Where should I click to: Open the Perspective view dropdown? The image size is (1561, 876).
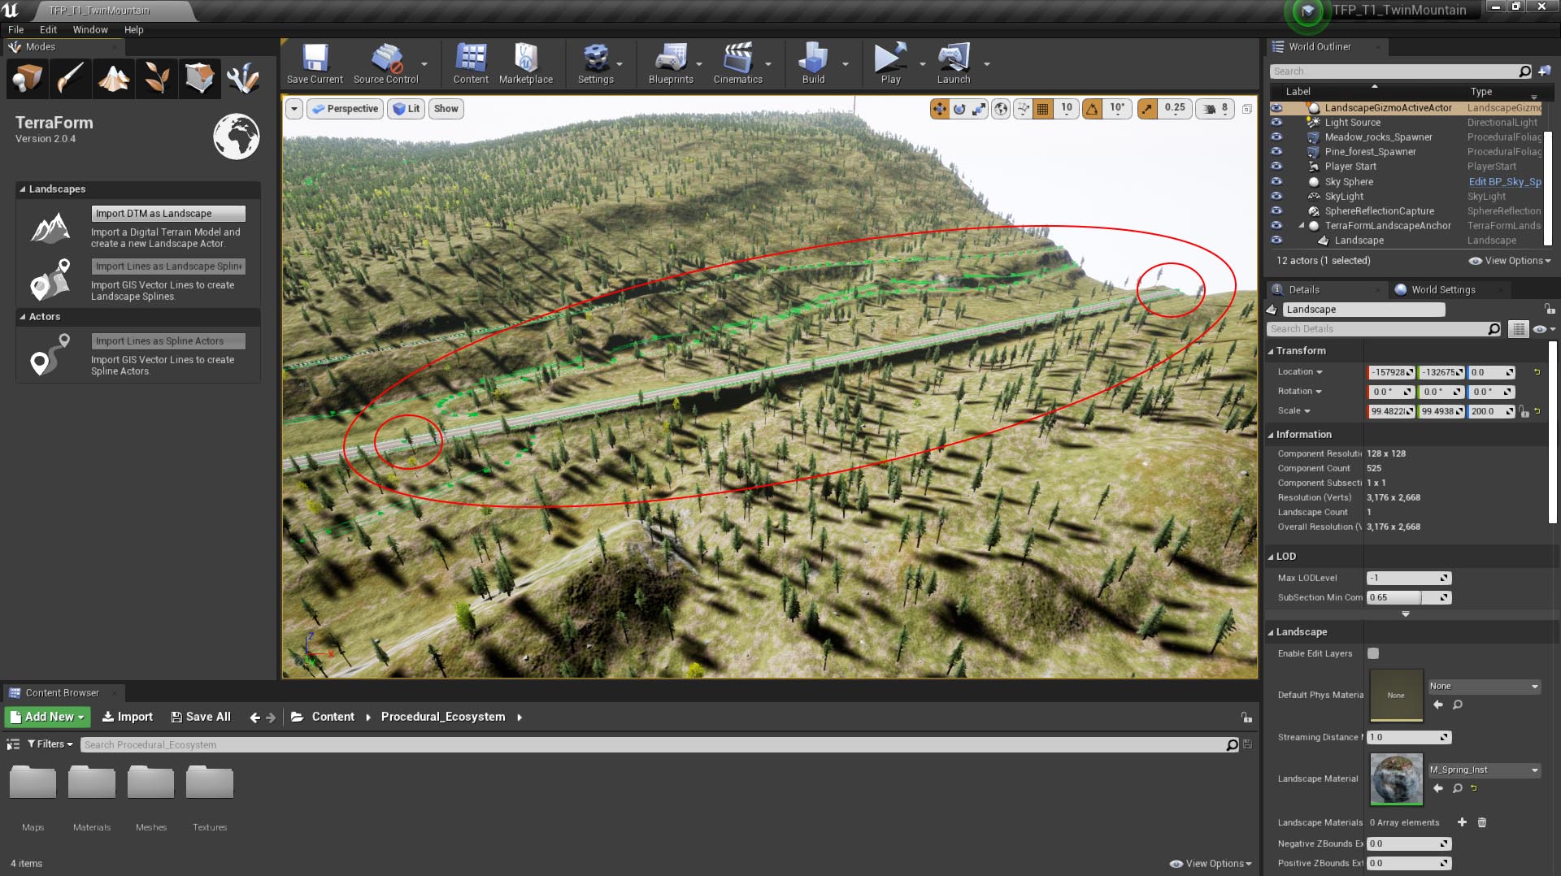click(x=346, y=109)
